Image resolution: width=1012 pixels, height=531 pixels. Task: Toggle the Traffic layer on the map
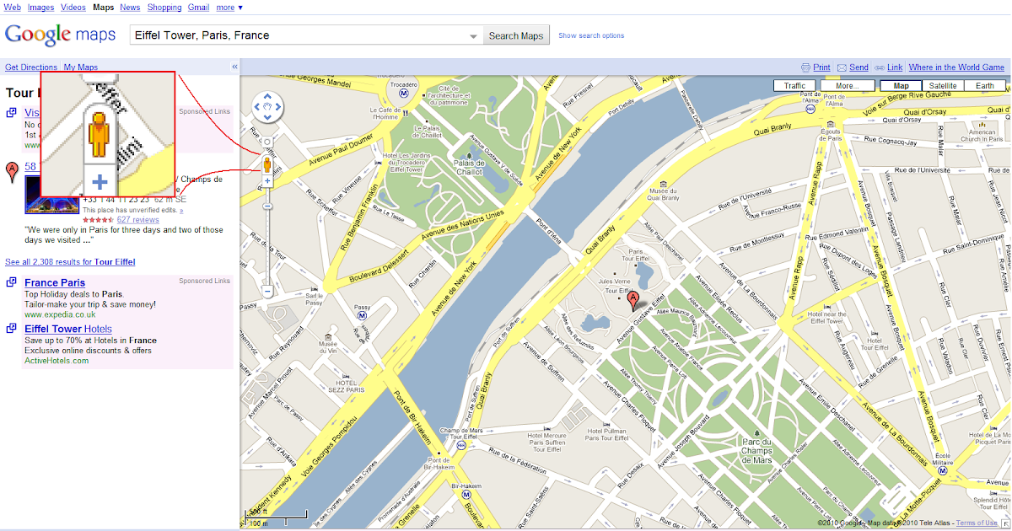794,86
